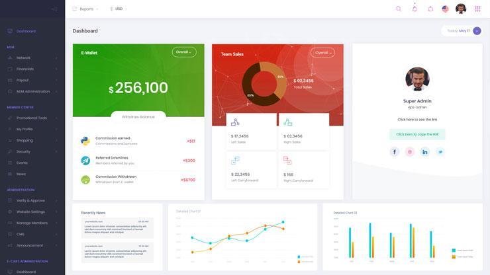Open My Profile in sidebar
The width and height of the screenshot is (490, 275).
pyautogui.click(x=24, y=129)
